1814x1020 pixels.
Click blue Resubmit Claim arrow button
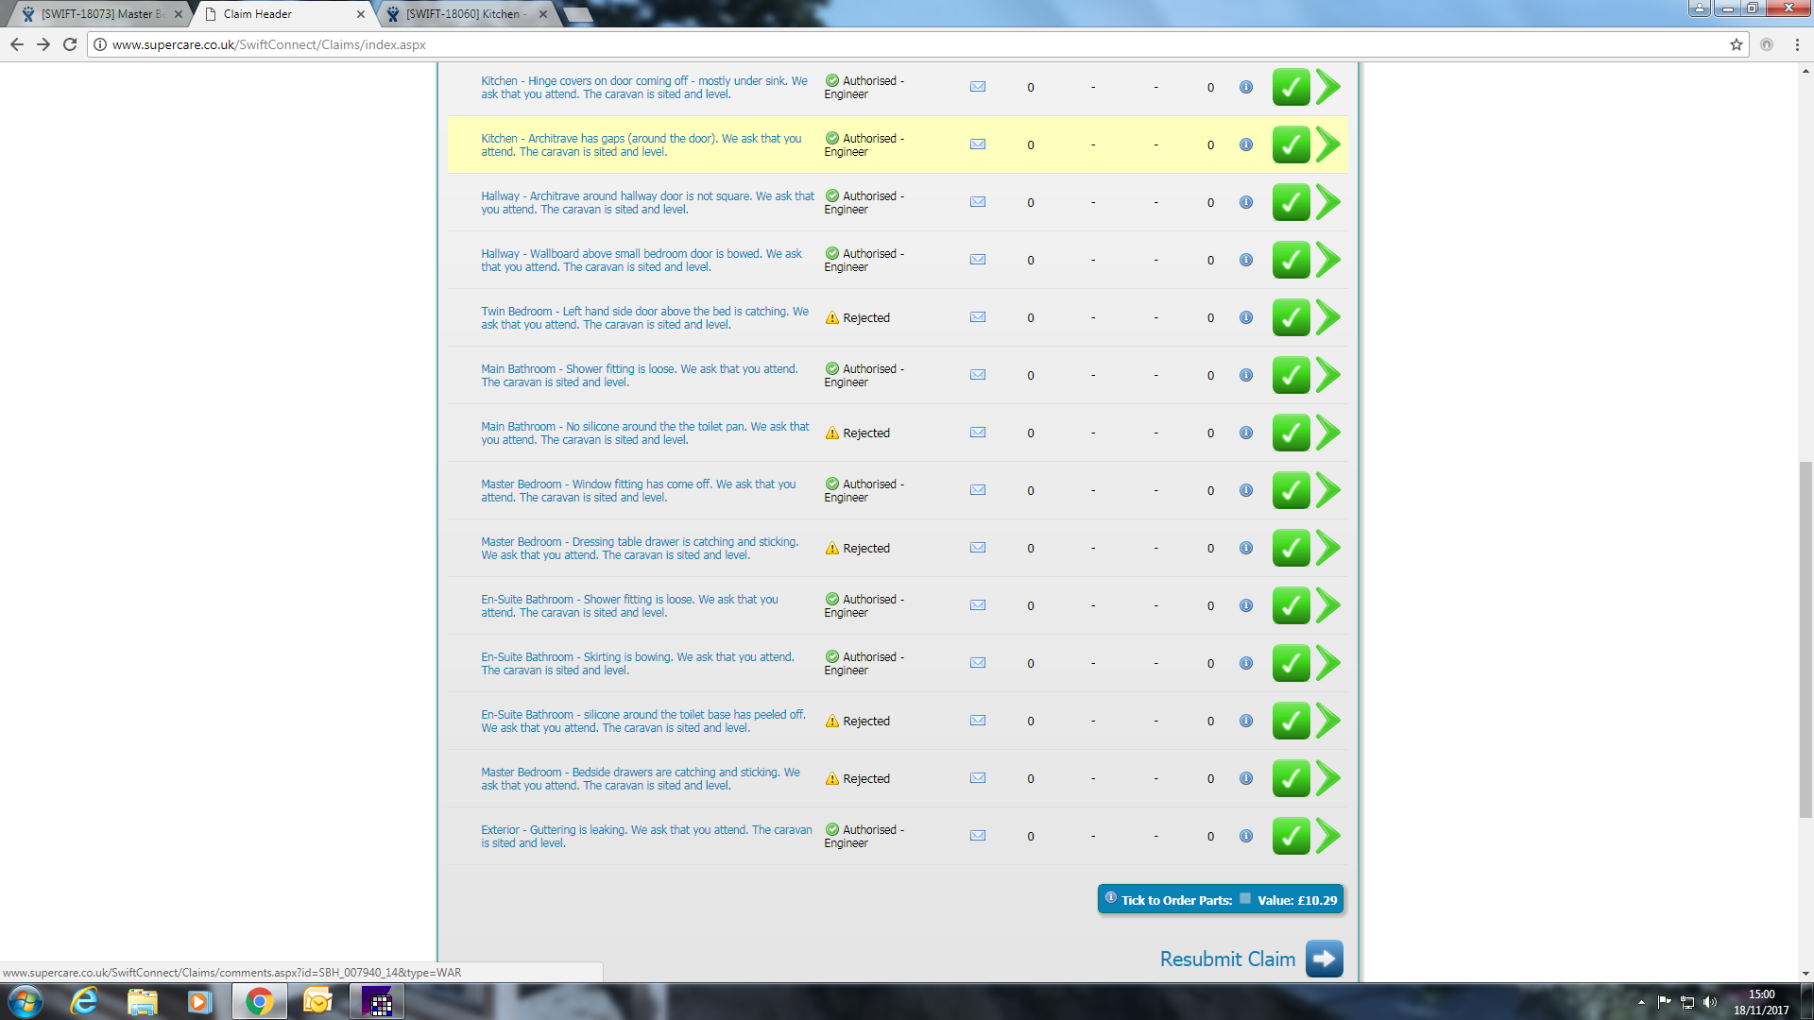click(x=1324, y=959)
